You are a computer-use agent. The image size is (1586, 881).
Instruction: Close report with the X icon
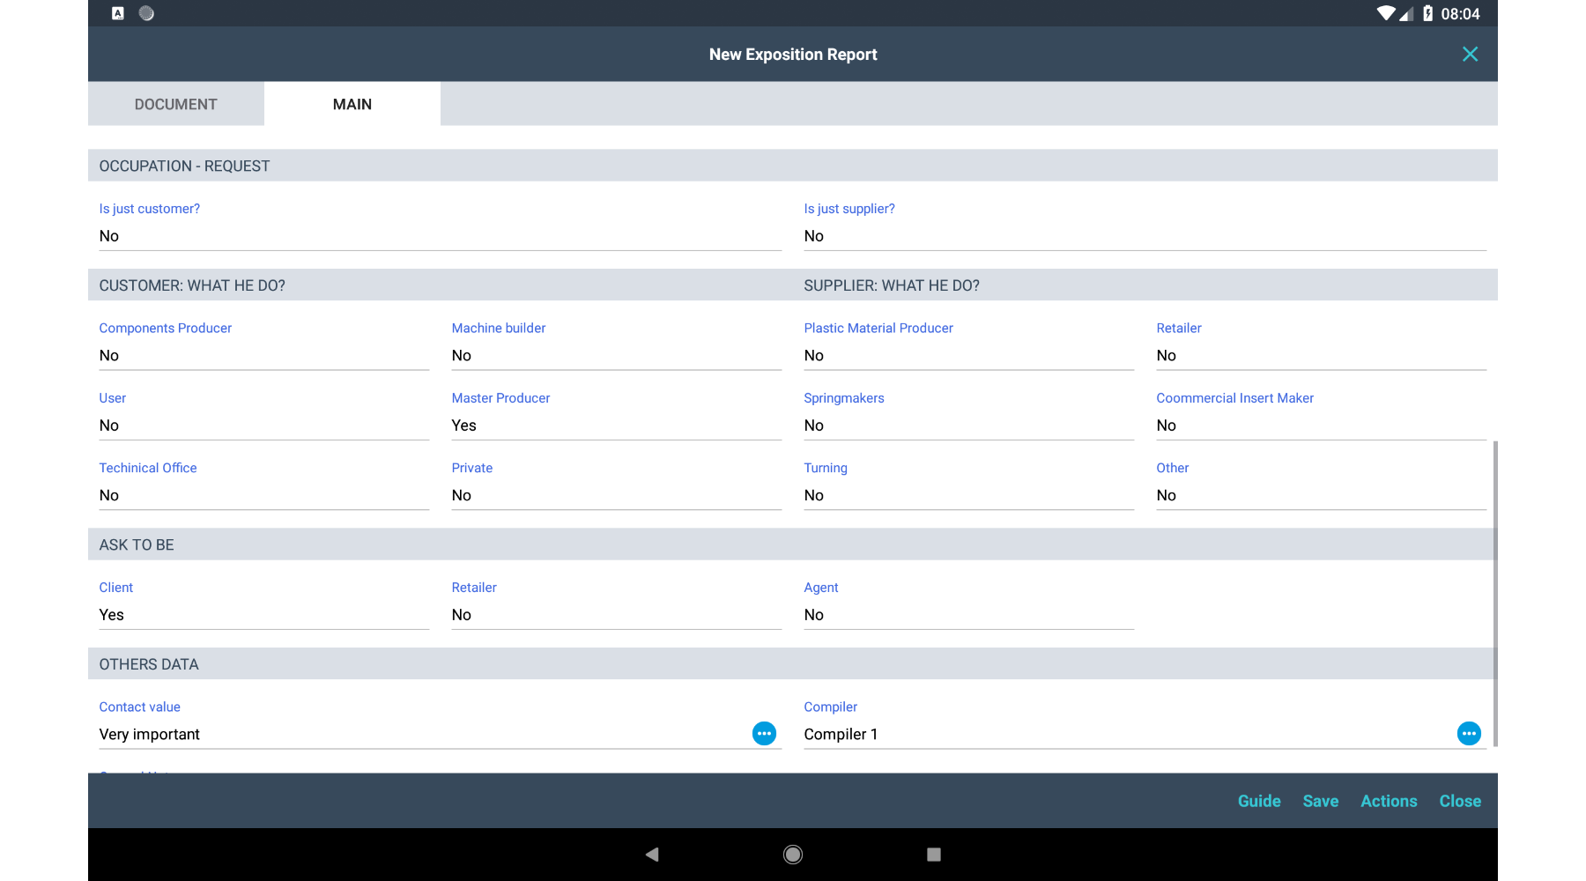point(1470,55)
